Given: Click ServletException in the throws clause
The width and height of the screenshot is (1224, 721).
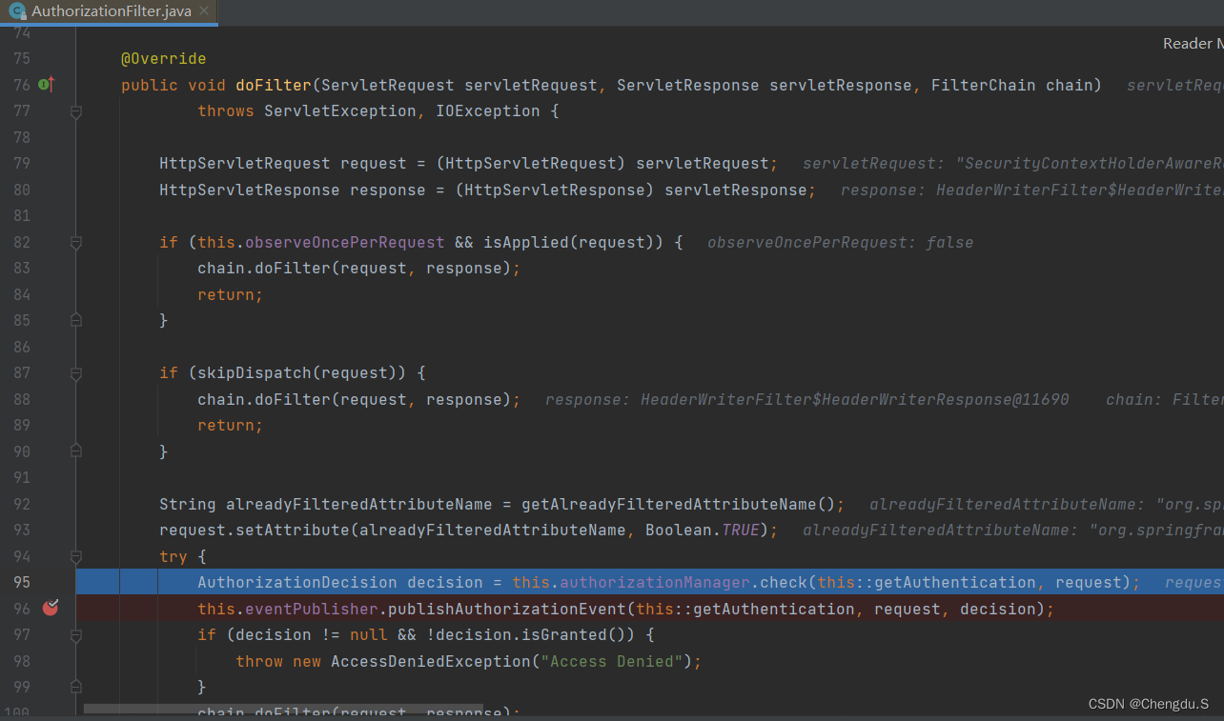Looking at the screenshot, I should pos(340,111).
